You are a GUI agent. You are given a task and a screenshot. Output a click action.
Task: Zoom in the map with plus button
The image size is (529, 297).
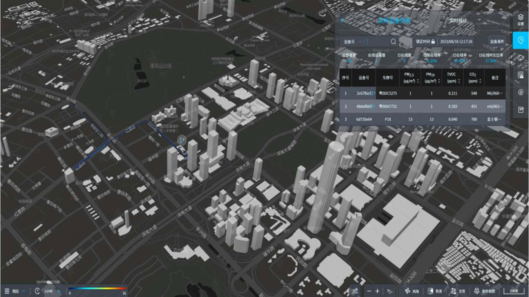tap(377, 291)
